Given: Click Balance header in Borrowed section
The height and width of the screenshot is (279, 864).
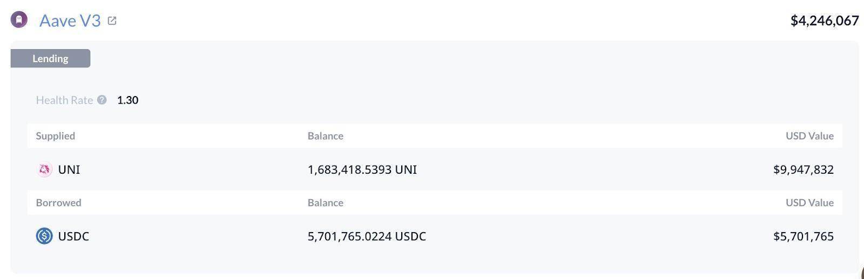Looking at the screenshot, I should click(325, 203).
